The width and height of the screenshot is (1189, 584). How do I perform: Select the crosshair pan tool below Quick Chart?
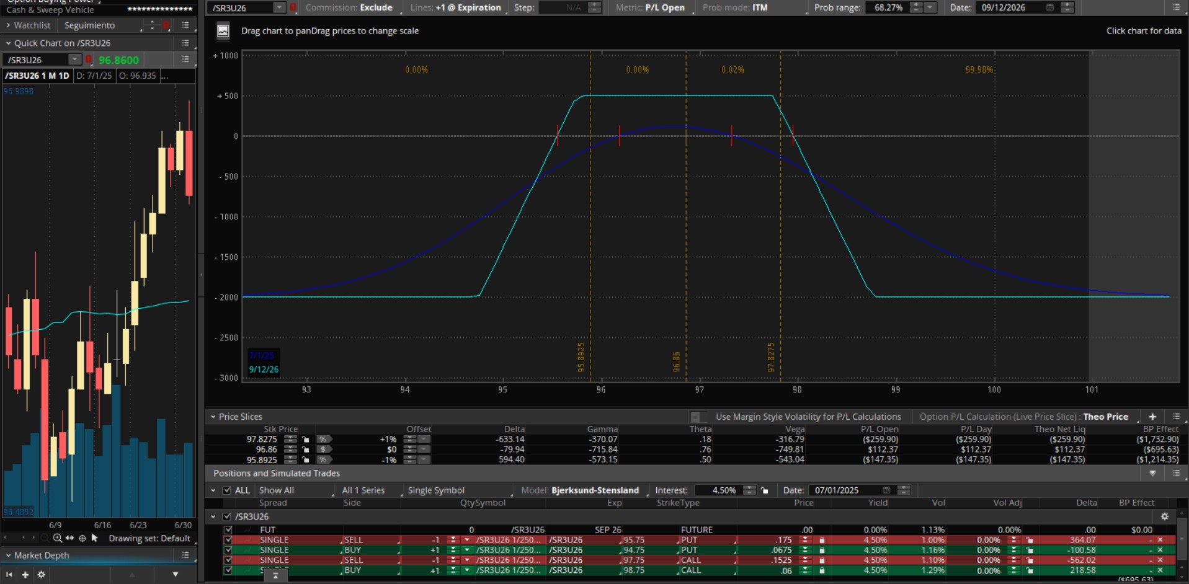82,538
